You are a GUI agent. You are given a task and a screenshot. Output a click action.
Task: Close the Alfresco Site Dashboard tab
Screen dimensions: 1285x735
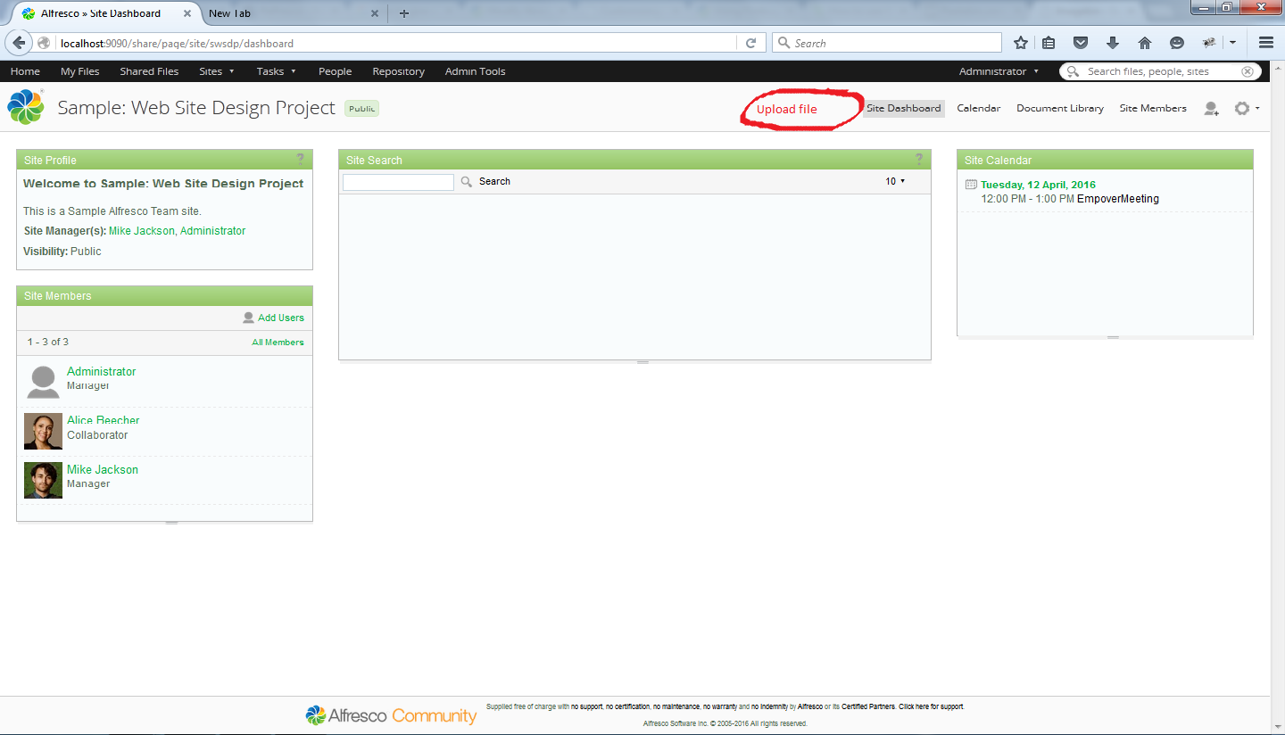187,13
